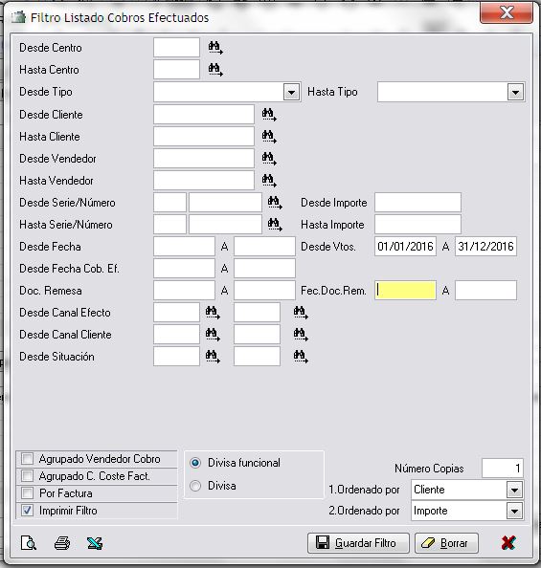Open 1.Ordenado por Cliente dropdown

[514, 491]
